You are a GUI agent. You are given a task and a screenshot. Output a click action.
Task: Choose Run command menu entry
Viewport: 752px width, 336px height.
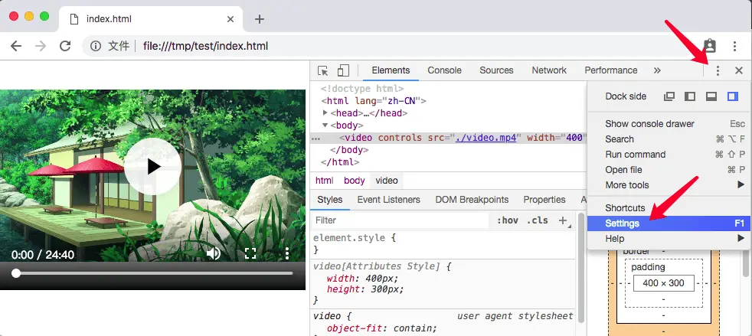coord(669,155)
